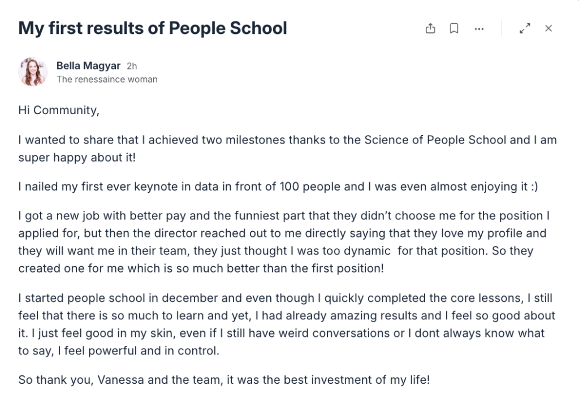
Task: Bookmark this post
Action: click(x=454, y=28)
